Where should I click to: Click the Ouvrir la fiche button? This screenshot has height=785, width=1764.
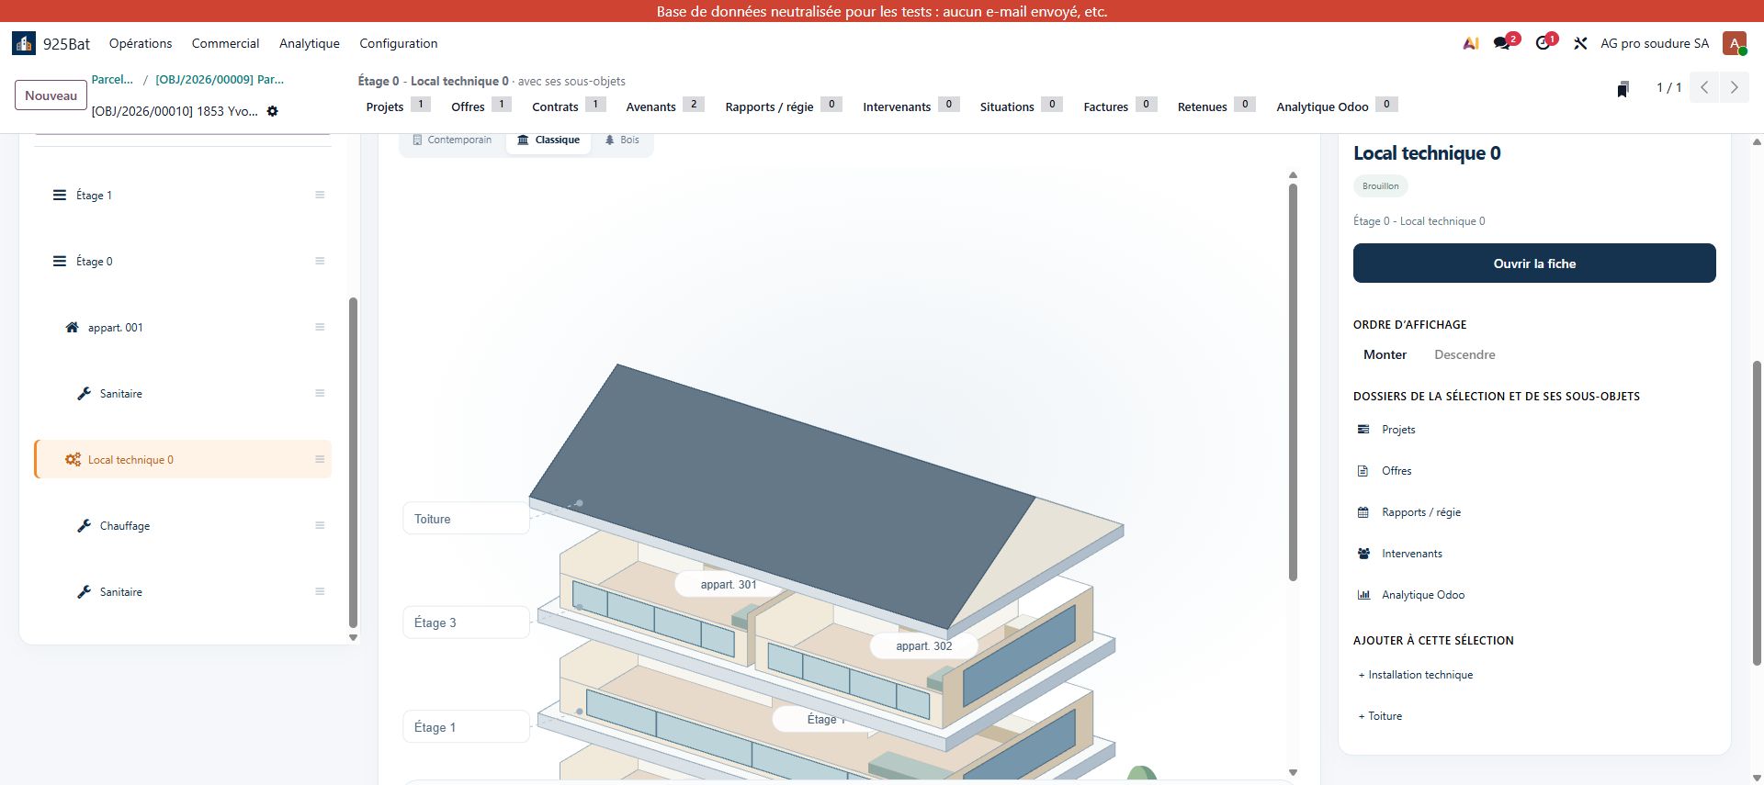click(1534, 264)
